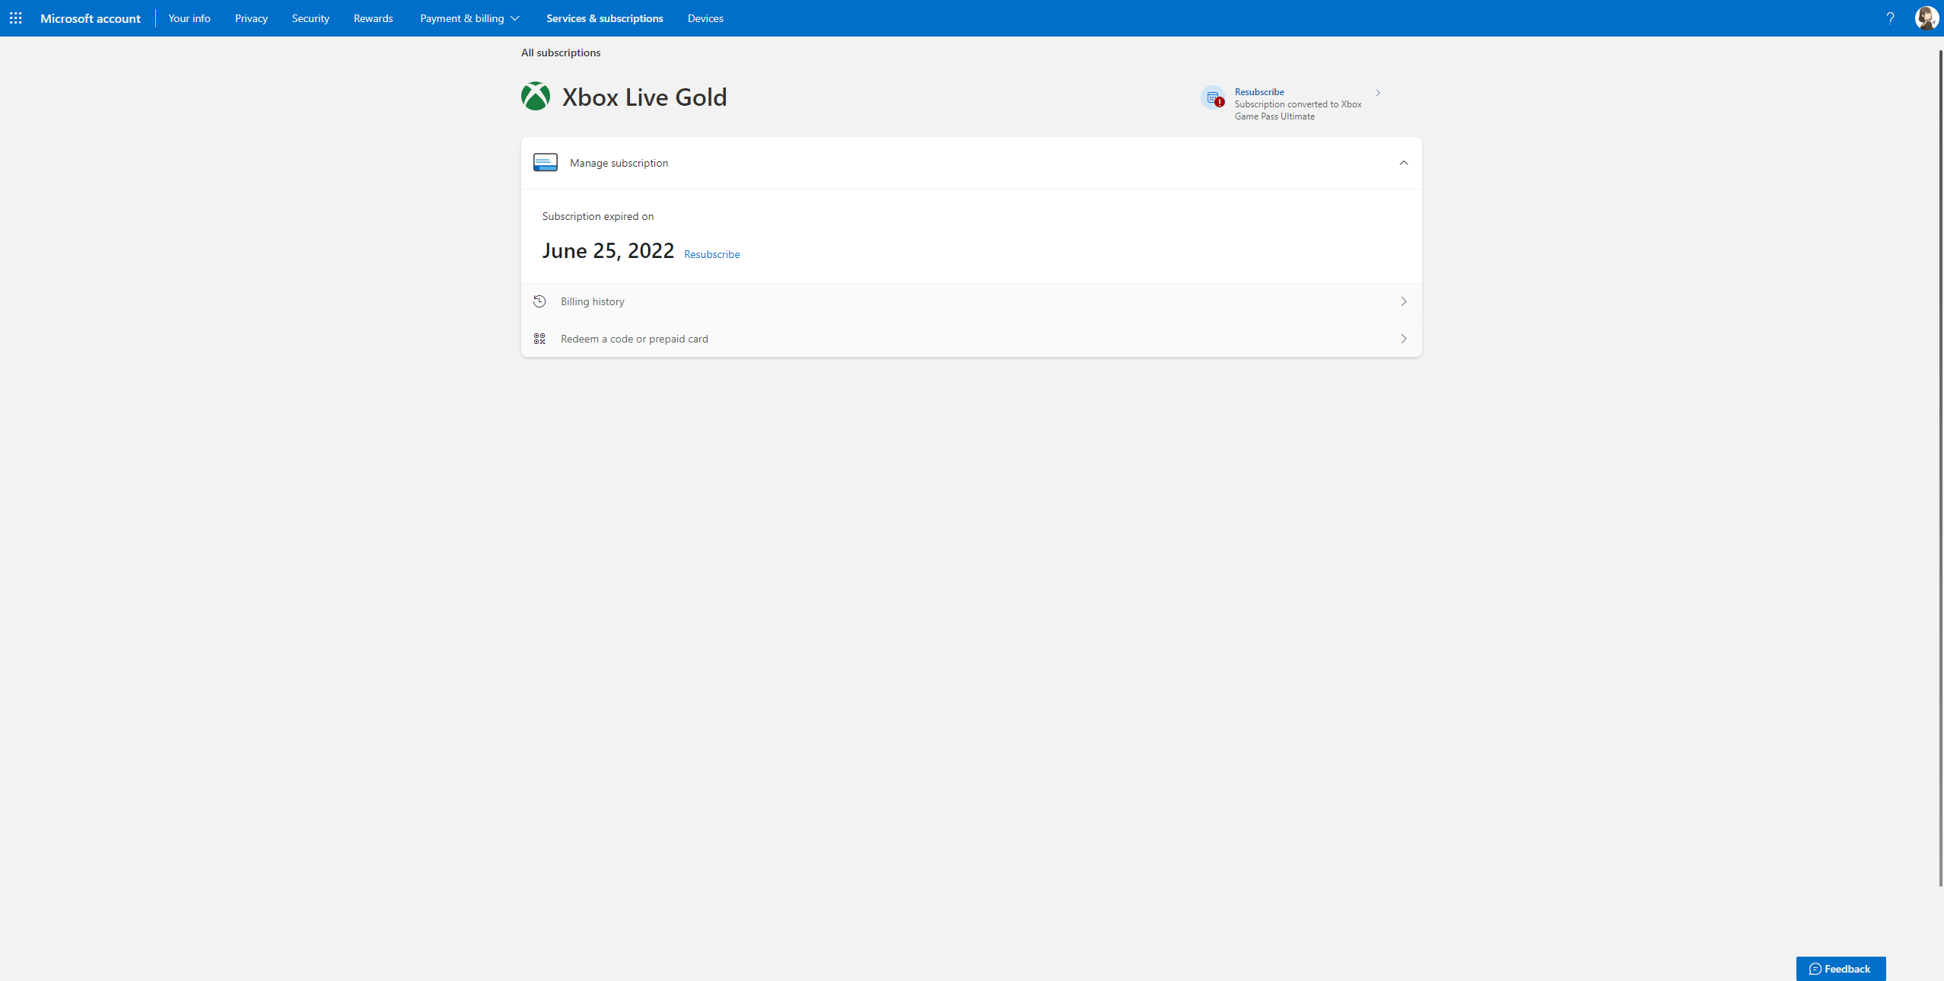Click Microsoft account home link

[91, 18]
